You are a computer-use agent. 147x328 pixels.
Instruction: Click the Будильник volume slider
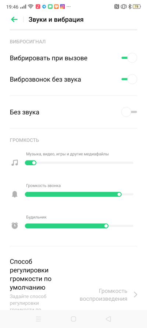[79, 226]
